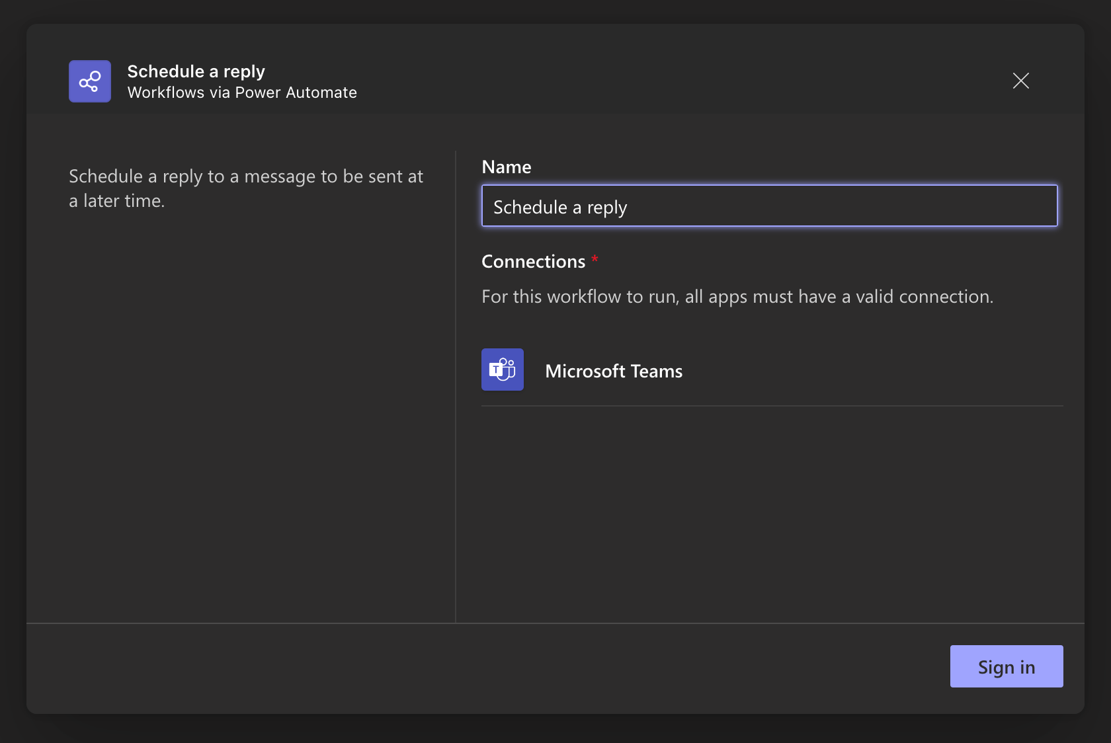Focus the Name text input field
This screenshot has height=743, width=1111.
click(769, 206)
